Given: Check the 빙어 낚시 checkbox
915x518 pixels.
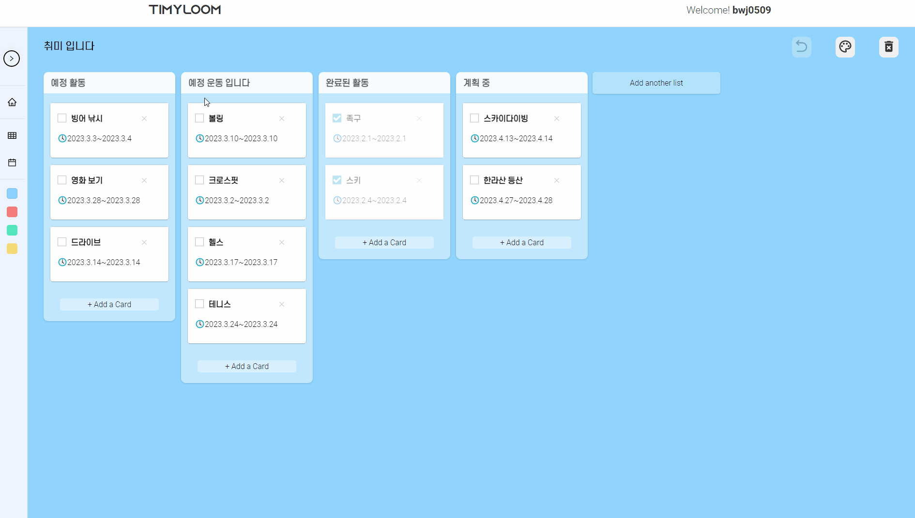Looking at the screenshot, I should pyautogui.click(x=61, y=118).
